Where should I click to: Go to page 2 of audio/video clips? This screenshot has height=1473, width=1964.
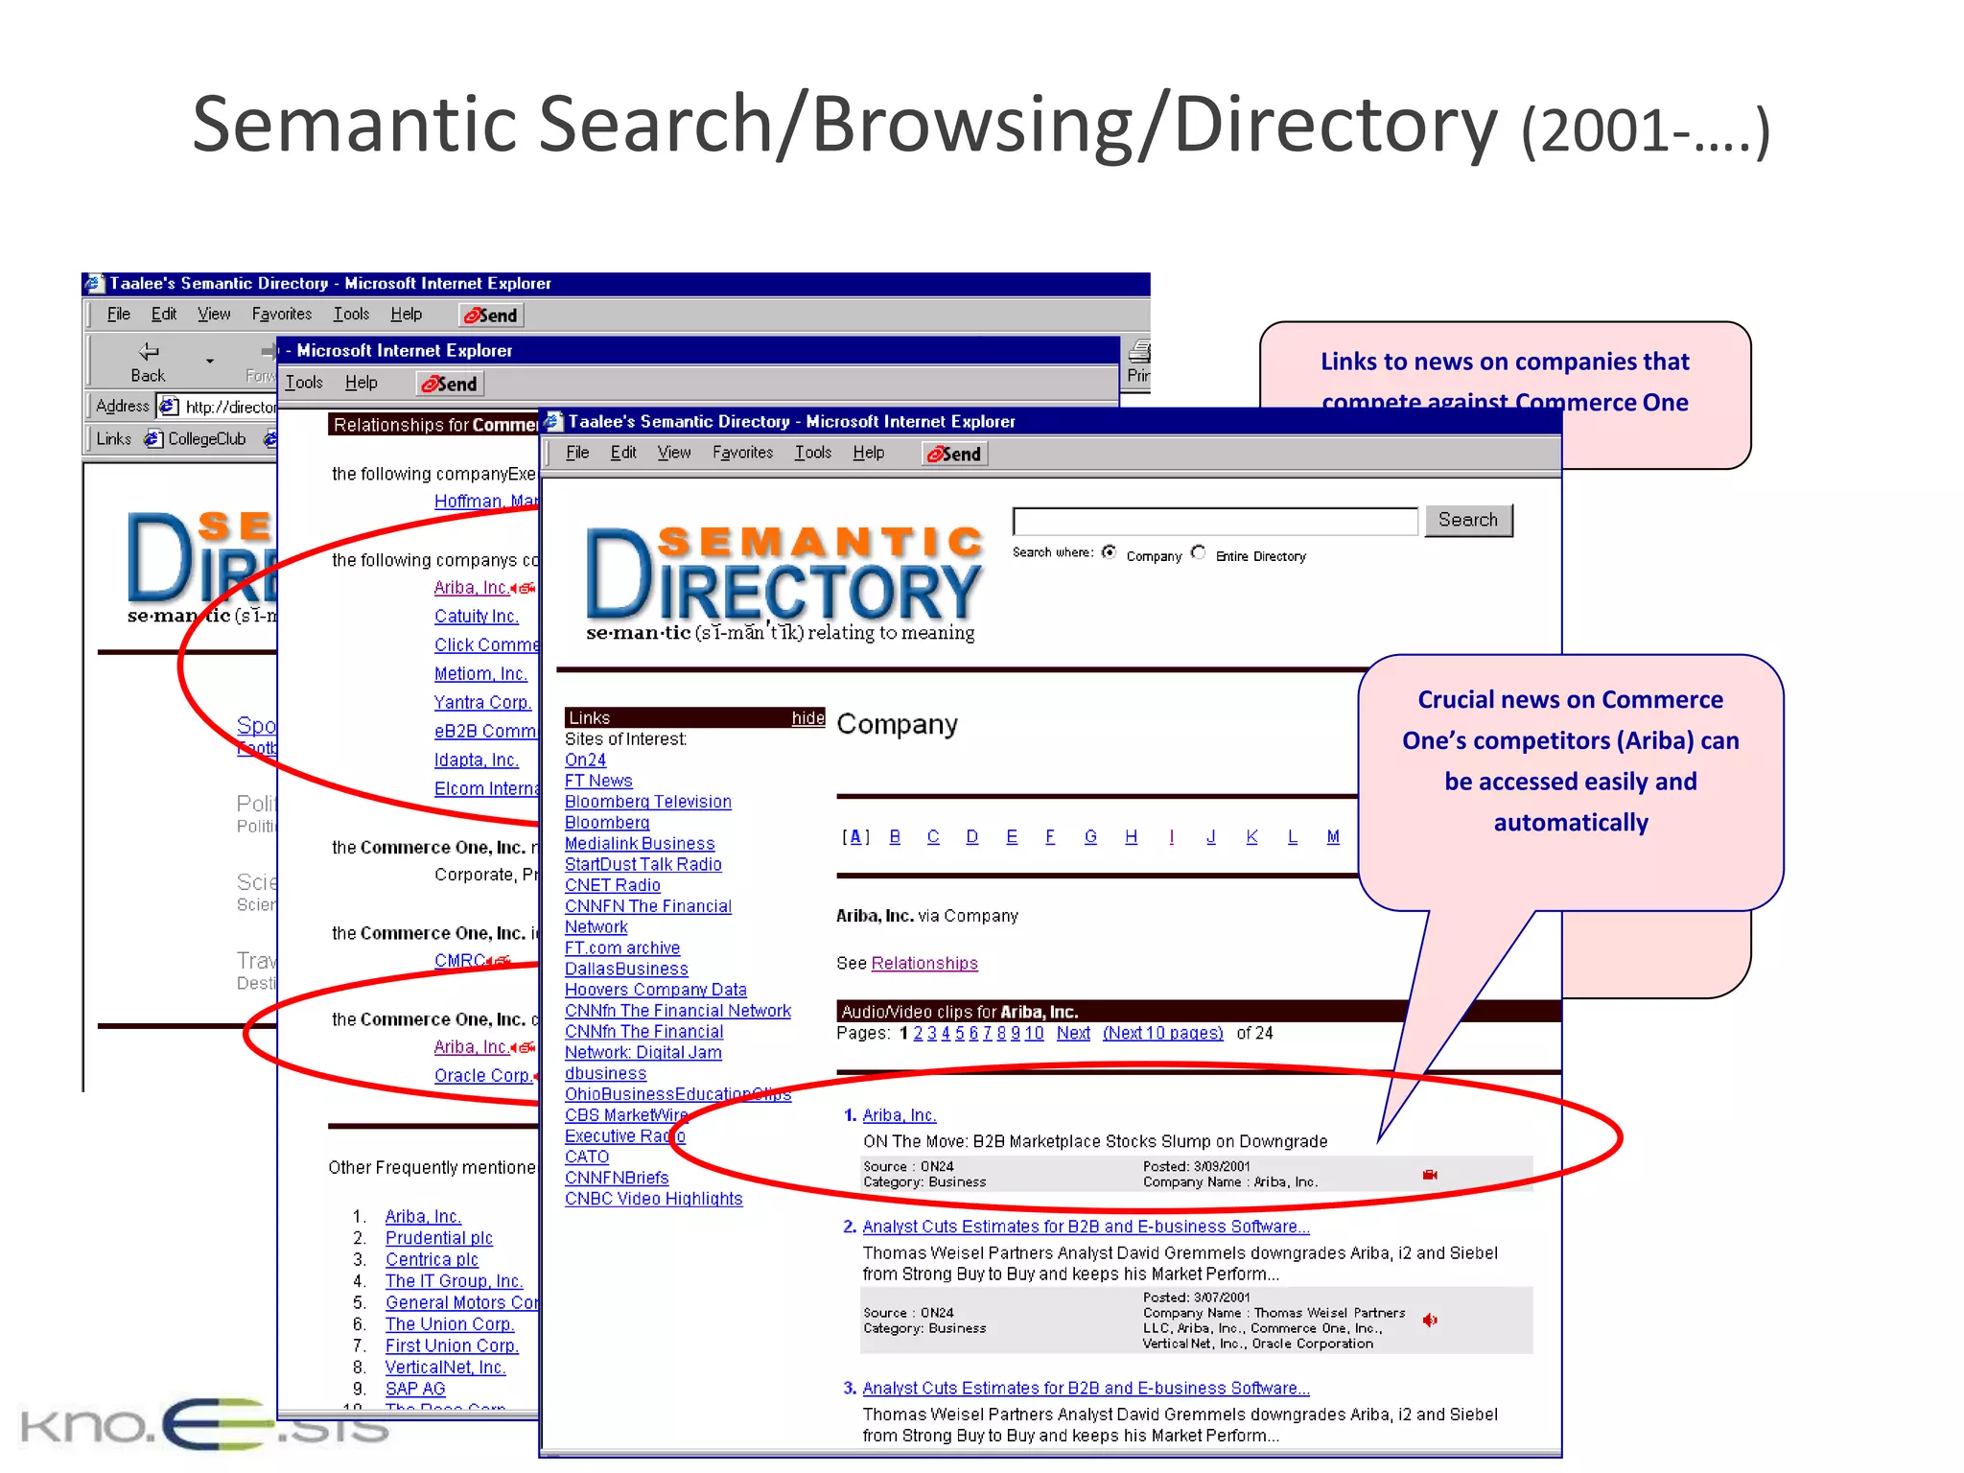(x=918, y=1033)
